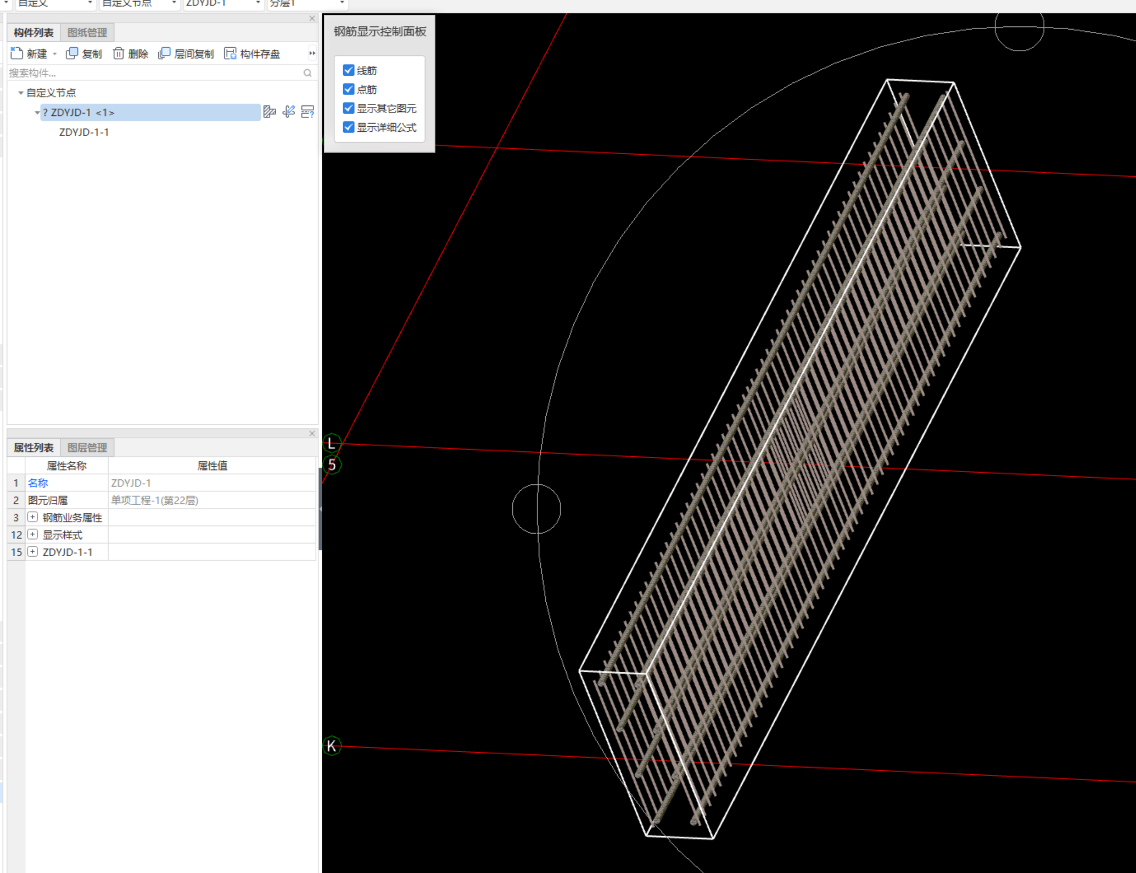Collapse the 自定义节点 tree node
This screenshot has height=873, width=1136.
click(21, 93)
